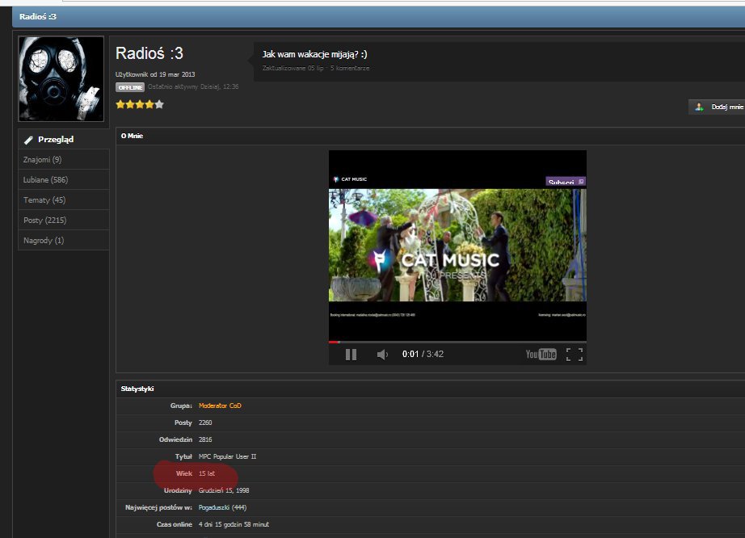Open the Znajomi (9) tab
The image size is (745, 538).
[64, 160]
